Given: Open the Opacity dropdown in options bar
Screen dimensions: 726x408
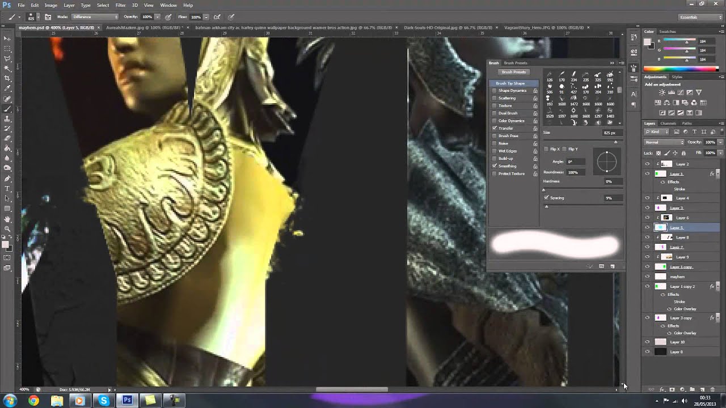Looking at the screenshot, I should click(x=157, y=17).
